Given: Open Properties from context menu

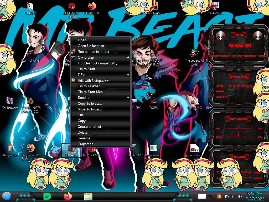Looking at the screenshot, I should pos(101,144).
